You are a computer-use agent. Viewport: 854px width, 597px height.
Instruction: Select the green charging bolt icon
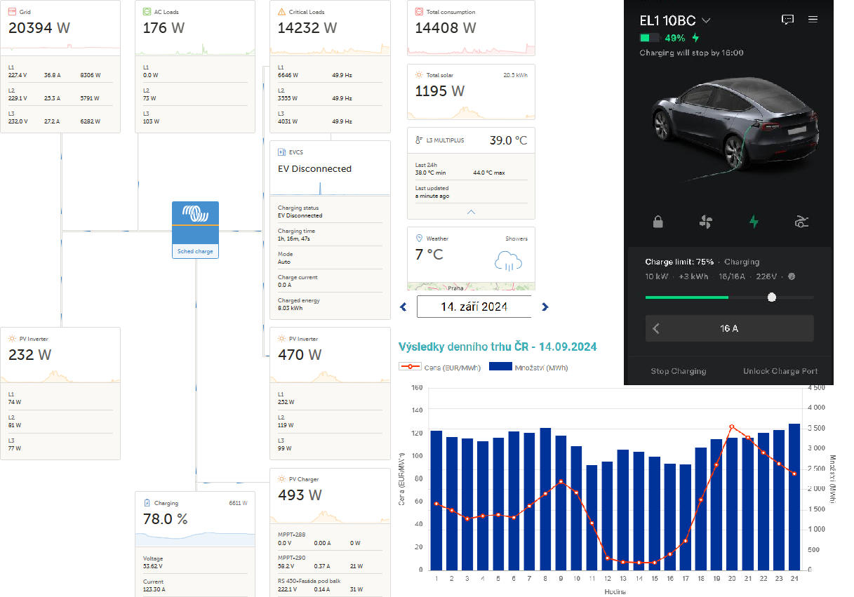(x=754, y=222)
